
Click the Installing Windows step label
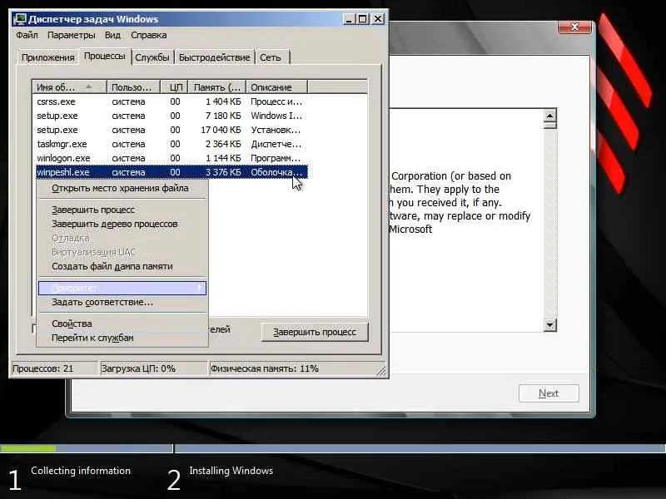231,471
